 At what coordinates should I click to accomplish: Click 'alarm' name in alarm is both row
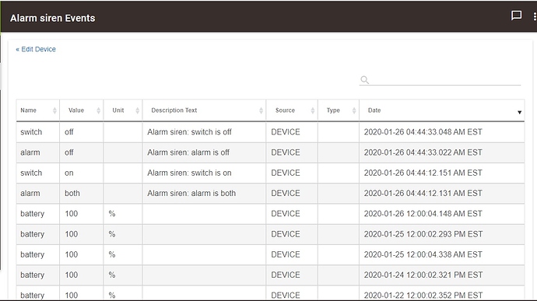coord(30,193)
